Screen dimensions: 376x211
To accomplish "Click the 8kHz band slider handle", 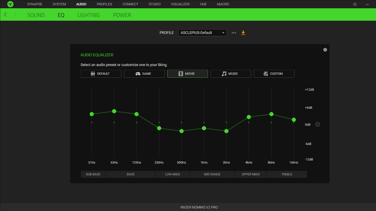I will pos(271,114).
